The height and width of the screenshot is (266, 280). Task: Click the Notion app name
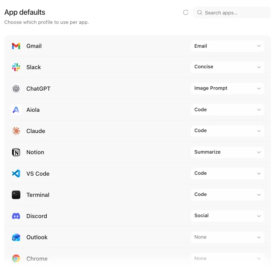[35, 152]
